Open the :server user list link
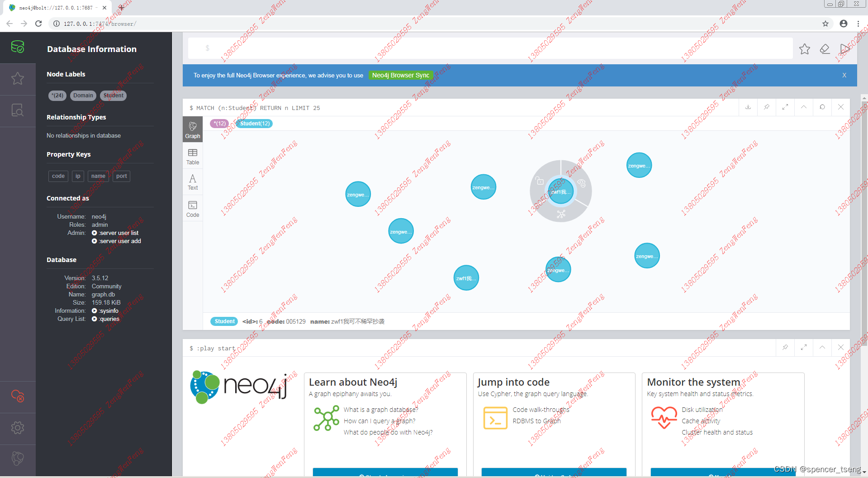 point(115,233)
